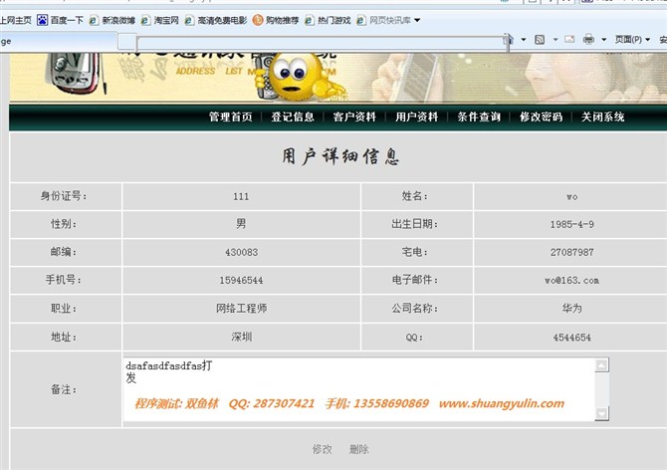Click the 姓名 label cell
667x470 pixels.
pos(416,196)
